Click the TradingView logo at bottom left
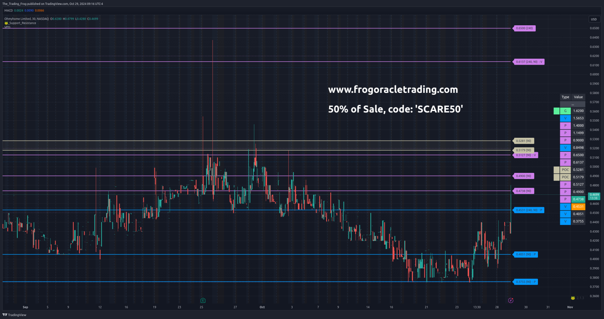This screenshot has width=604, height=319. coord(14,315)
